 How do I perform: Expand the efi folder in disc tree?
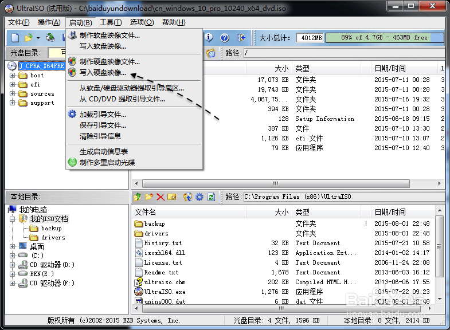[13, 85]
